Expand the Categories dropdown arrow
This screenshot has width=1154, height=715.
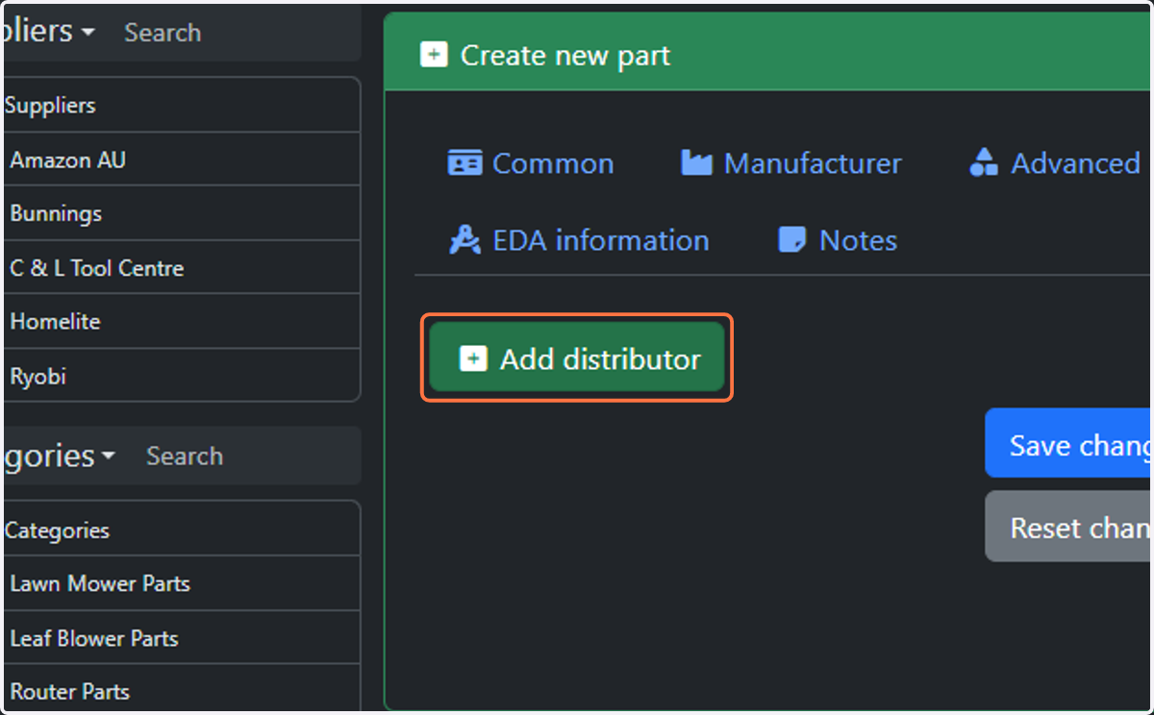click(108, 455)
